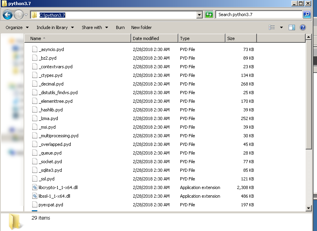This screenshot has height=231, width=317.
Task: Select the _overlapped.pyd file icon
Action: (35, 144)
